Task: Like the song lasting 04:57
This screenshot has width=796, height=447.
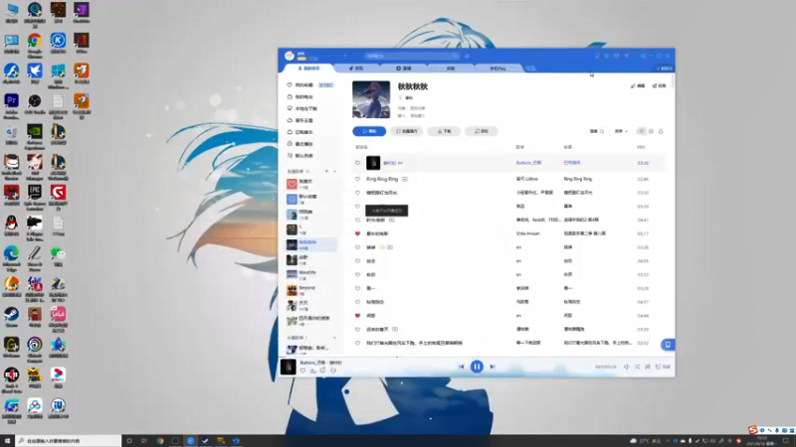Action: pyautogui.click(x=357, y=302)
